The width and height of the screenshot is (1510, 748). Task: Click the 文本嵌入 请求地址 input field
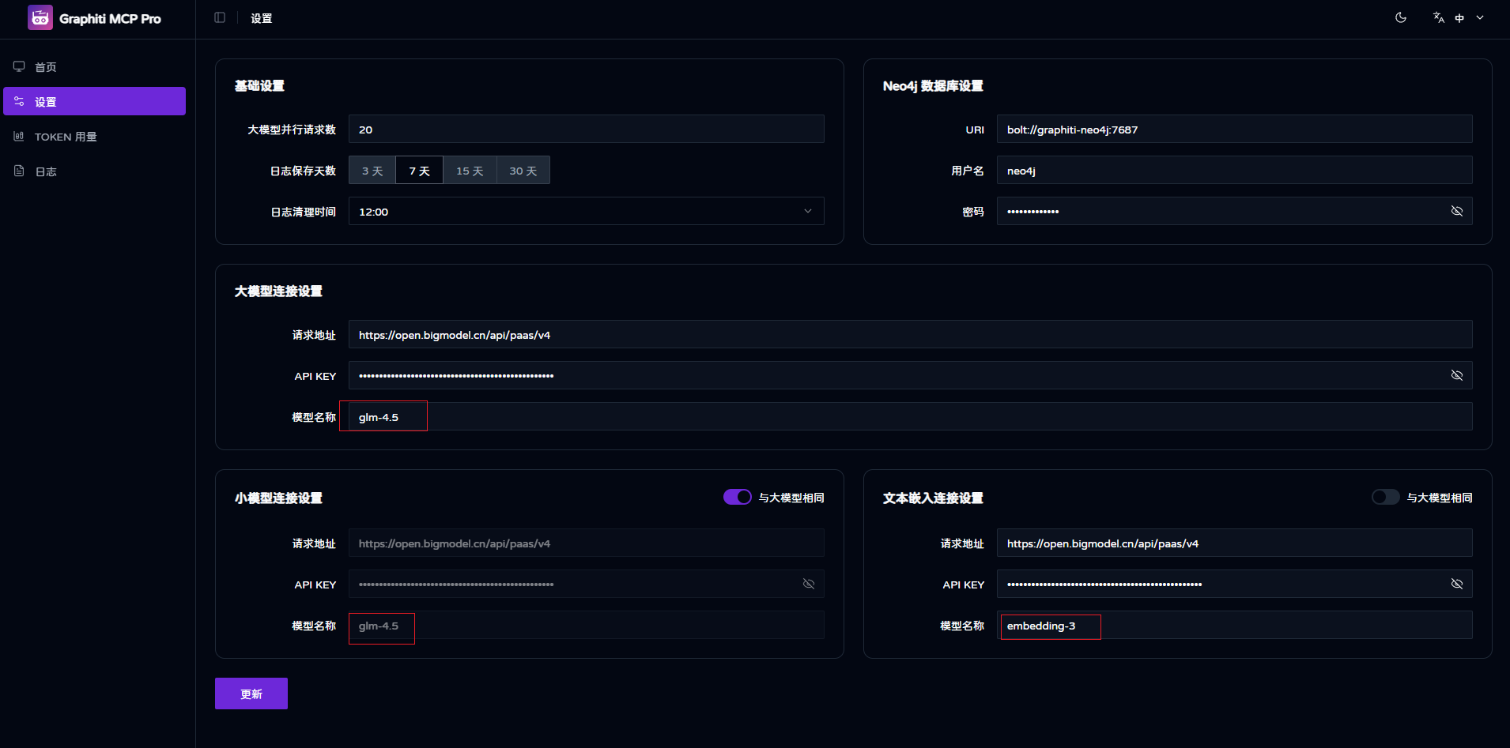click(x=1235, y=543)
